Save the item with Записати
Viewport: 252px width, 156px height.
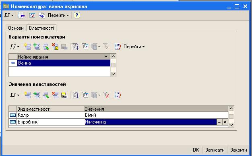coord(215,150)
